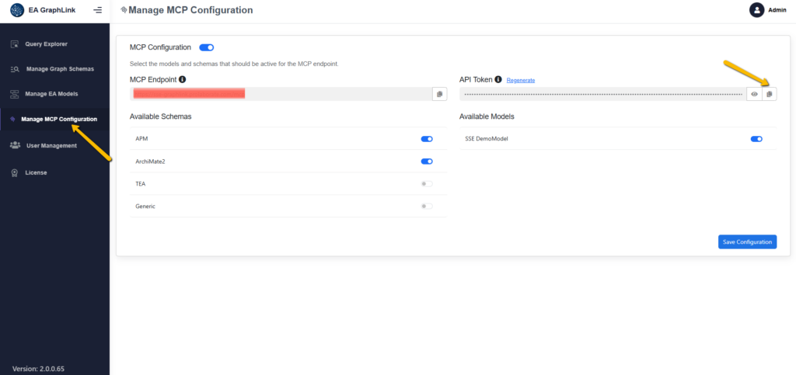Screen dimensions: 796x375
Task: Click the MCP Endpoint info icon
Action: pos(183,79)
